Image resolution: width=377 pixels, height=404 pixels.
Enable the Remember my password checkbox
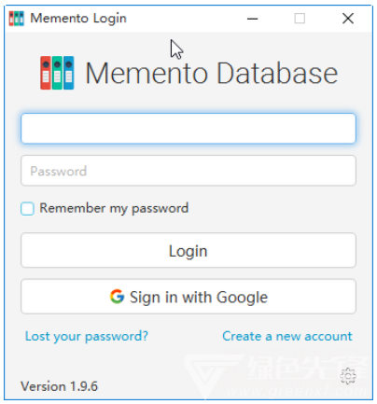click(x=27, y=208)
